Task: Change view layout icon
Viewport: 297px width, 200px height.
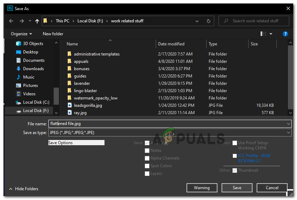Action: 263,34
